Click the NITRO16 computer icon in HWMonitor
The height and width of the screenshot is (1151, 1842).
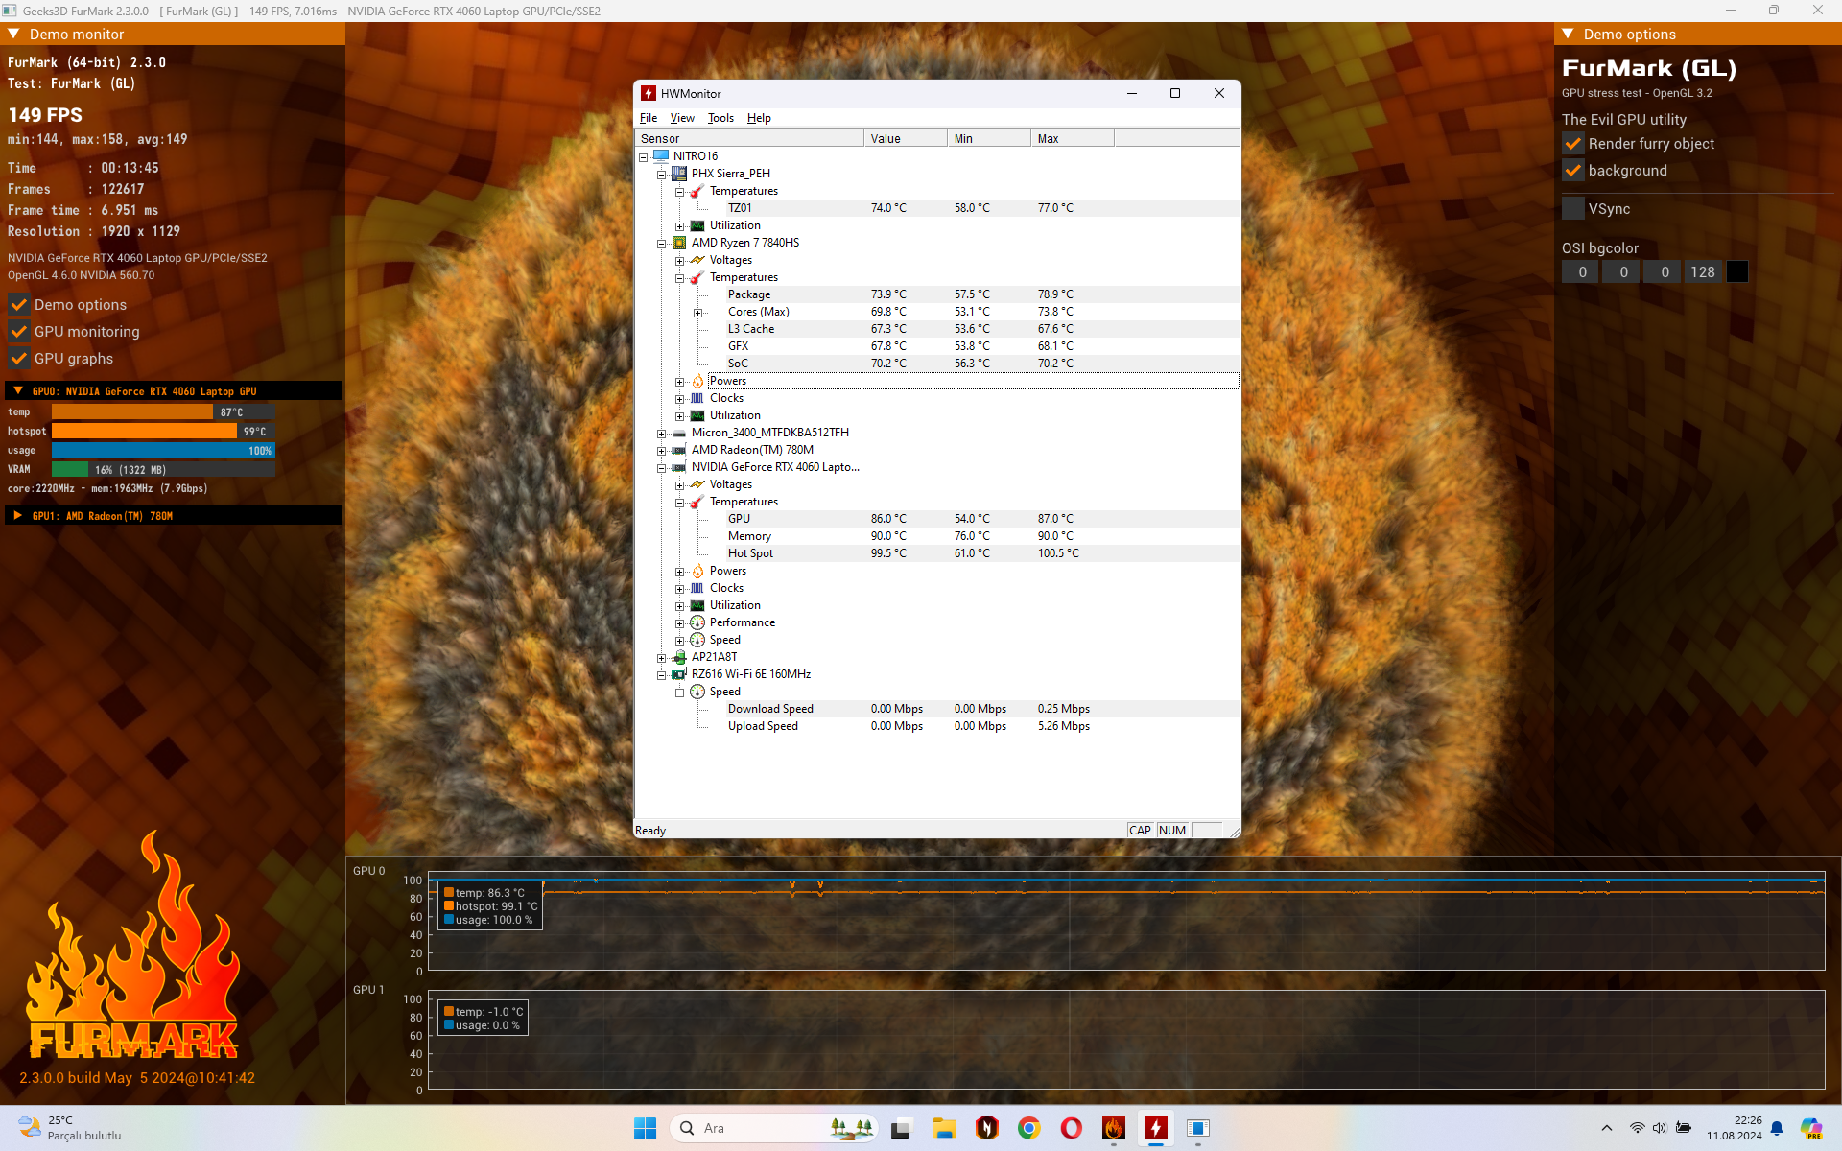[x=661, y=156]
